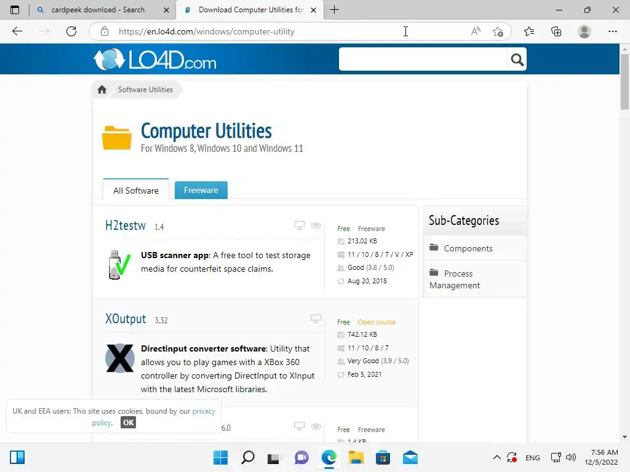Click H2testw file size 213.02 KB

pyautogui.click(x=362, y=241)
